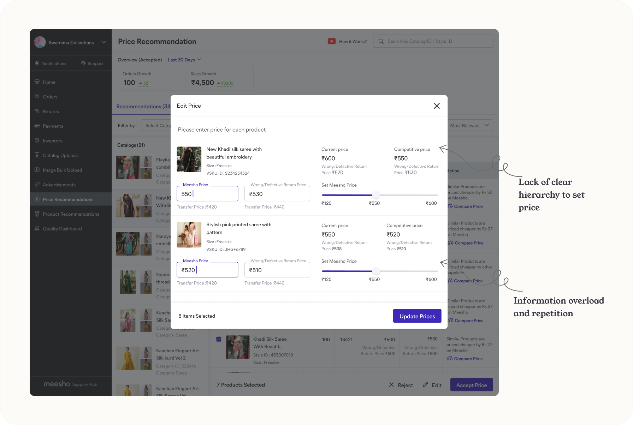Open Stylish pink printed saree thumbnail
The image size is (633, 425).
point(189,235)
